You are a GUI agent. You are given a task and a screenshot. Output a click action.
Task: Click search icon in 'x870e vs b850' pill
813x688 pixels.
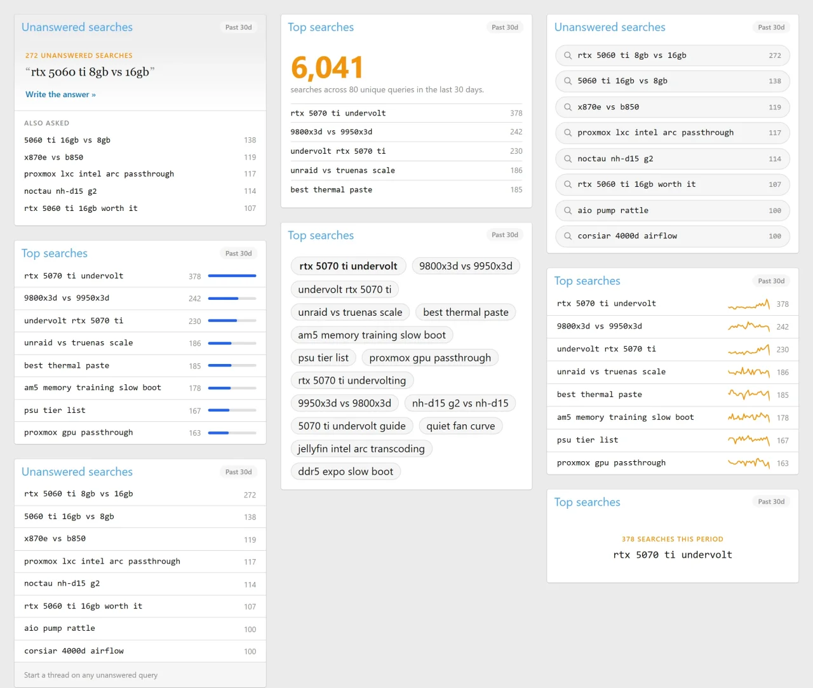click(568, 107)
